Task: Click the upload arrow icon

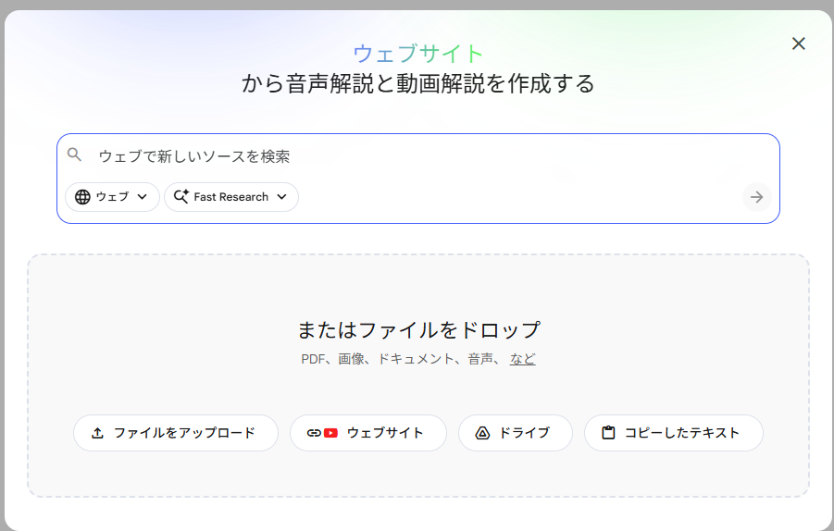Action: tap(98, 433)
